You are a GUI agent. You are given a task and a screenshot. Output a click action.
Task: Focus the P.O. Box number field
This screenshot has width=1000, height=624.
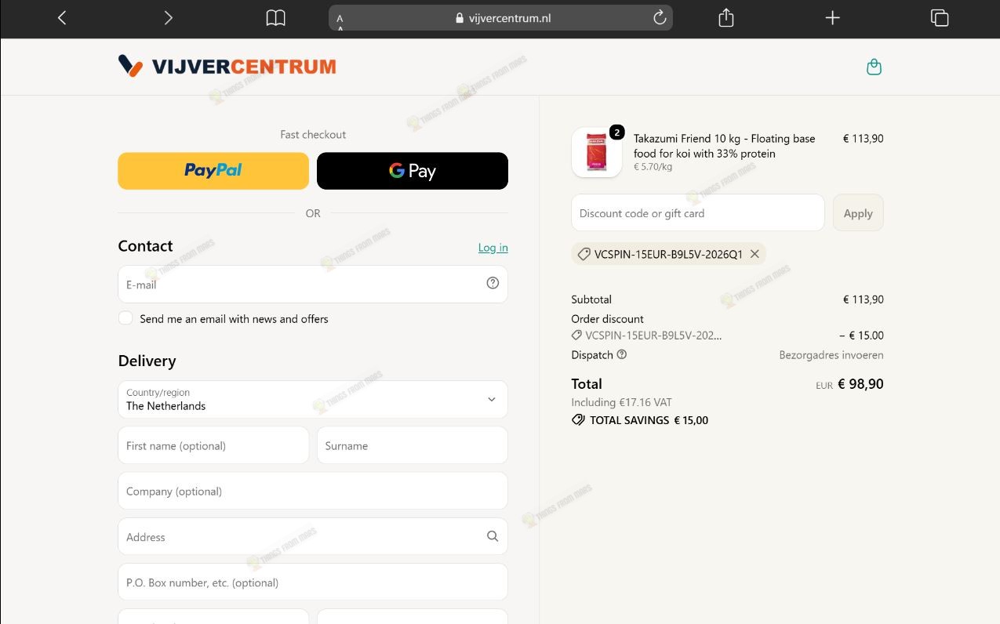[x=313, y=582]
